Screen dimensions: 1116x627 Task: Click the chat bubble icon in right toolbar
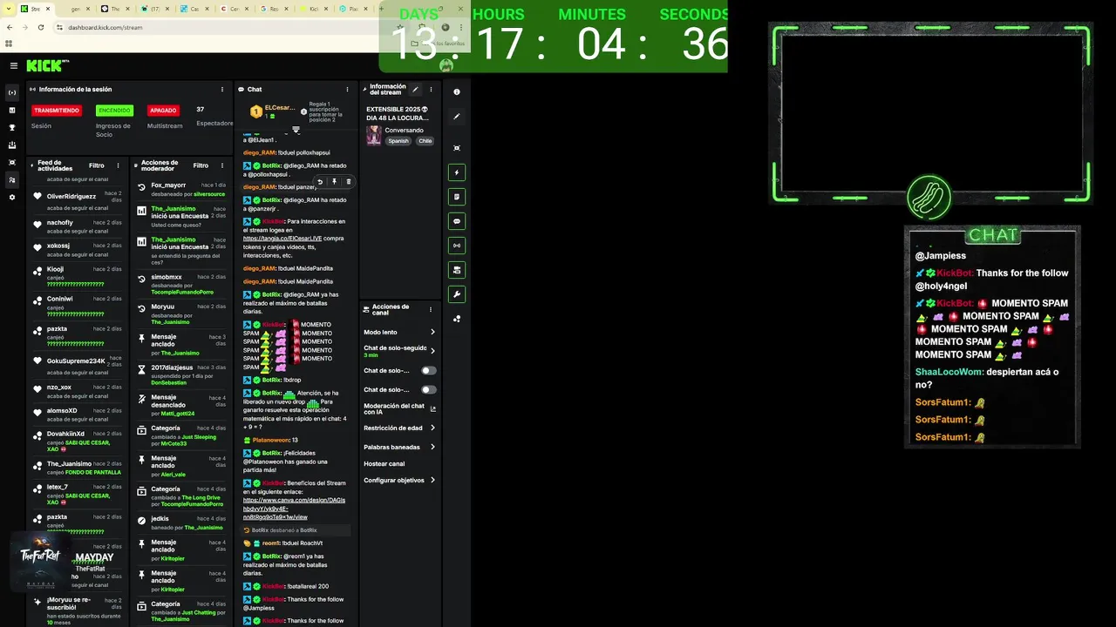pyautogui.click(x=457, y=221)
